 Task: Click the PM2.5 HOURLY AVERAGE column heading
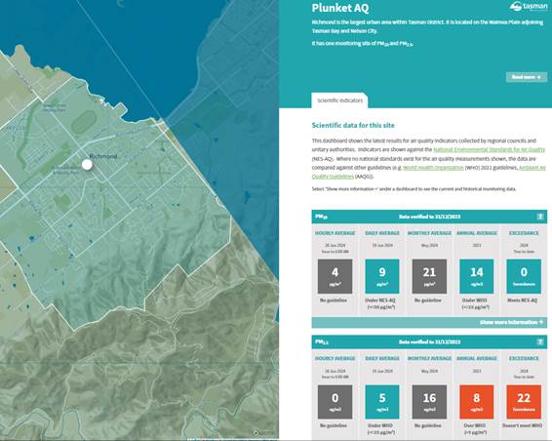tap(335, 358)
